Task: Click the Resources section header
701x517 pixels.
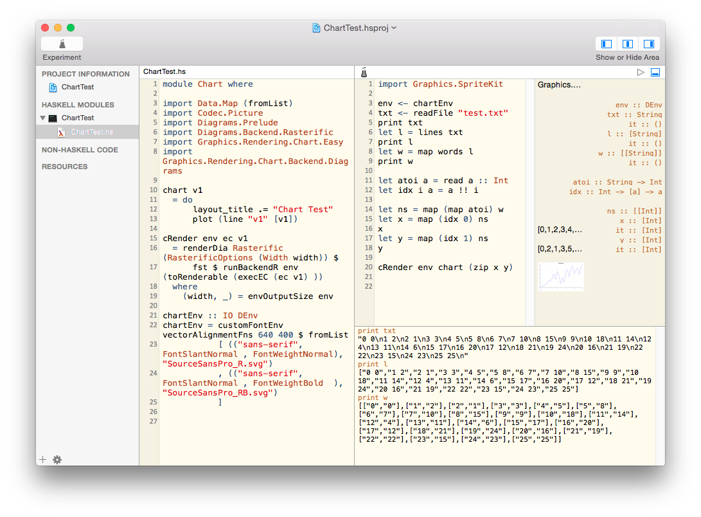Action: pyautogui.click(x=65, y=167)
